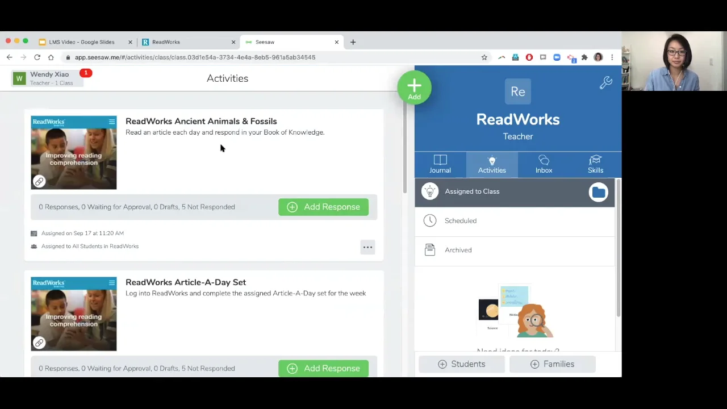Click the address bar URL
Viewport: 727px width, 409px height.
(195, 57)
